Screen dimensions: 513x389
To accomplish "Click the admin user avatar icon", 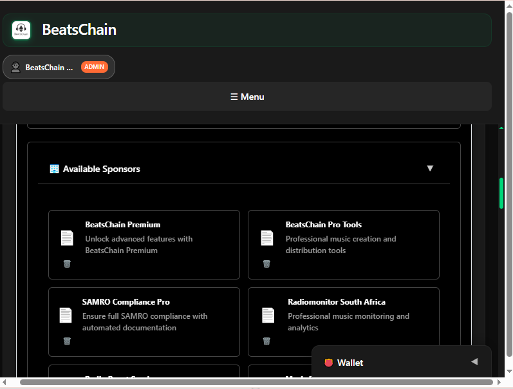I will (x=15, y=67).
